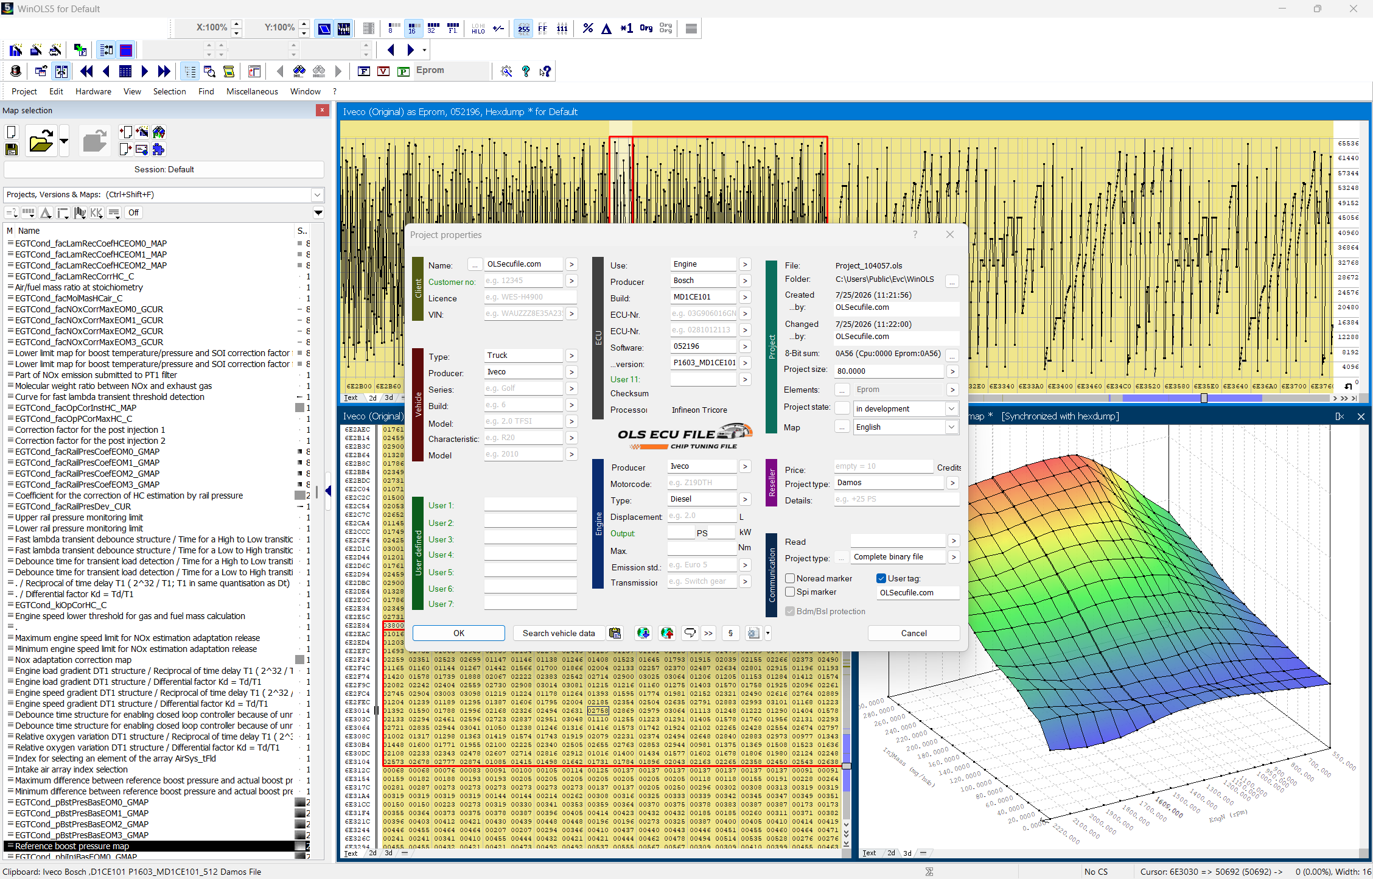This screenshot has height=879, width=1373.
Task: Click the Search vehicle data button
Action: click(x=559, y=633)
